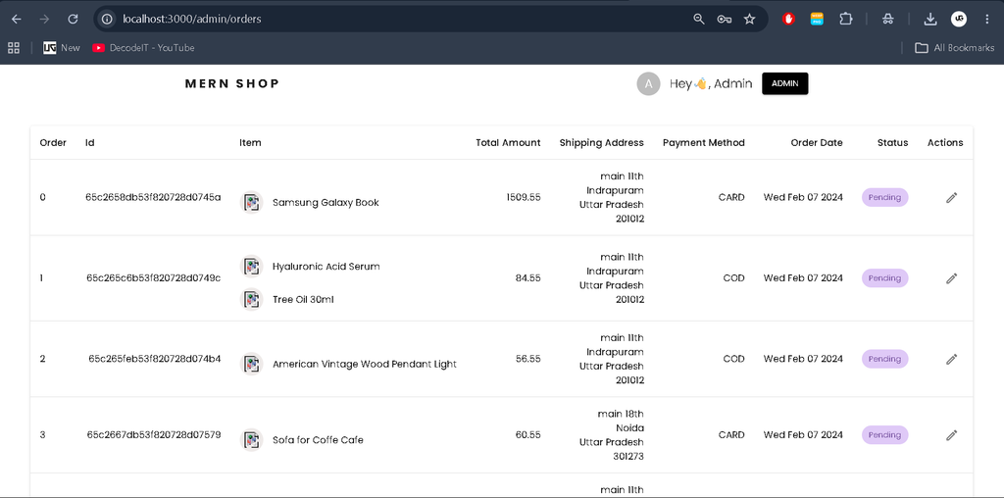This screenshot has height=498, width=1004.
Task: Select order id 65c2658db53f820728d0745a
Action: [x=153, y=197]
